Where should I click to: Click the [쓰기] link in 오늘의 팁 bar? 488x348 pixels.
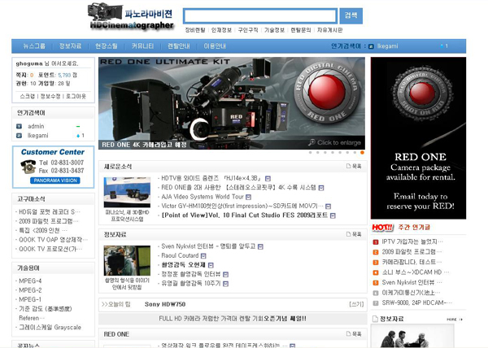pyautogui.click(x=356, y=303)
